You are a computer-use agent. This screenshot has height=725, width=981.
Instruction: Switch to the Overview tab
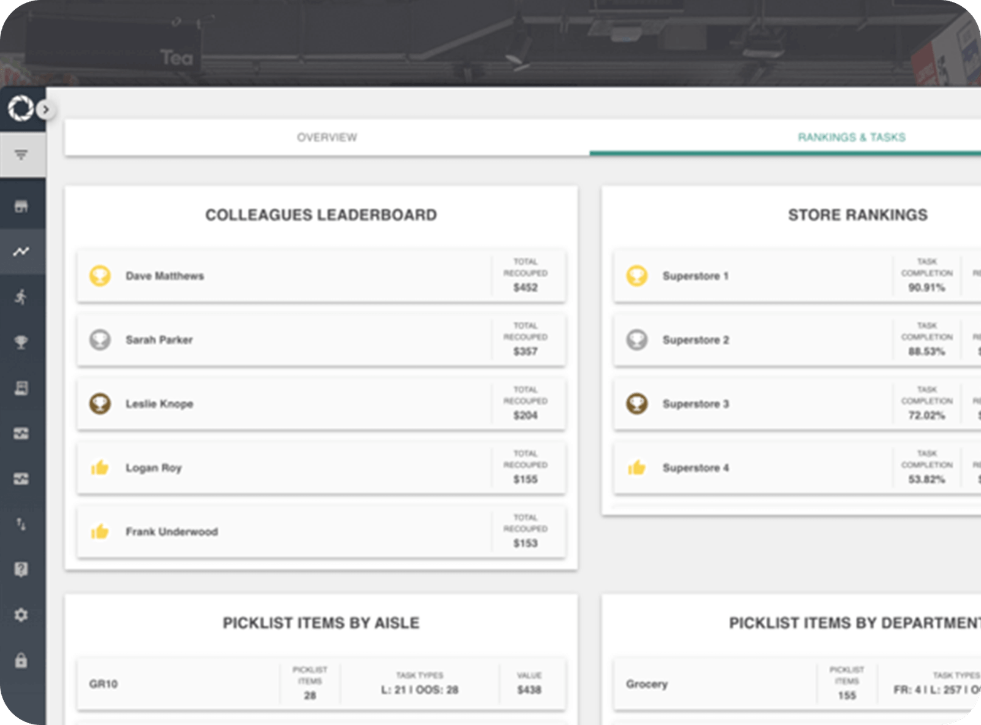point(327,137)
